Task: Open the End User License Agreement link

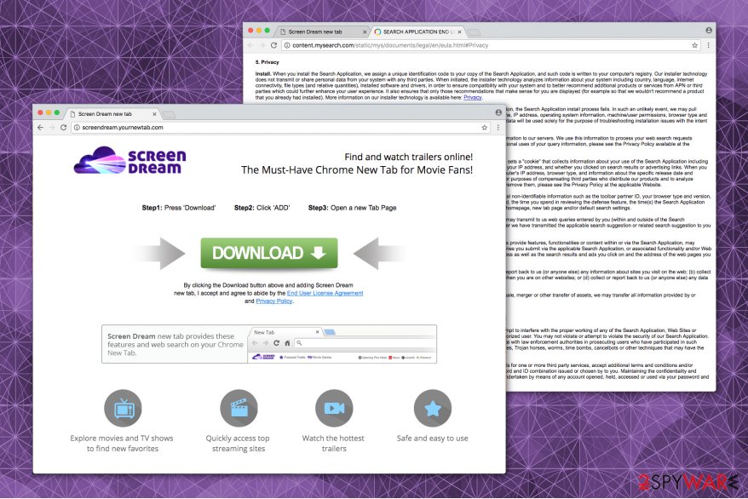Action: click(325, 293)
